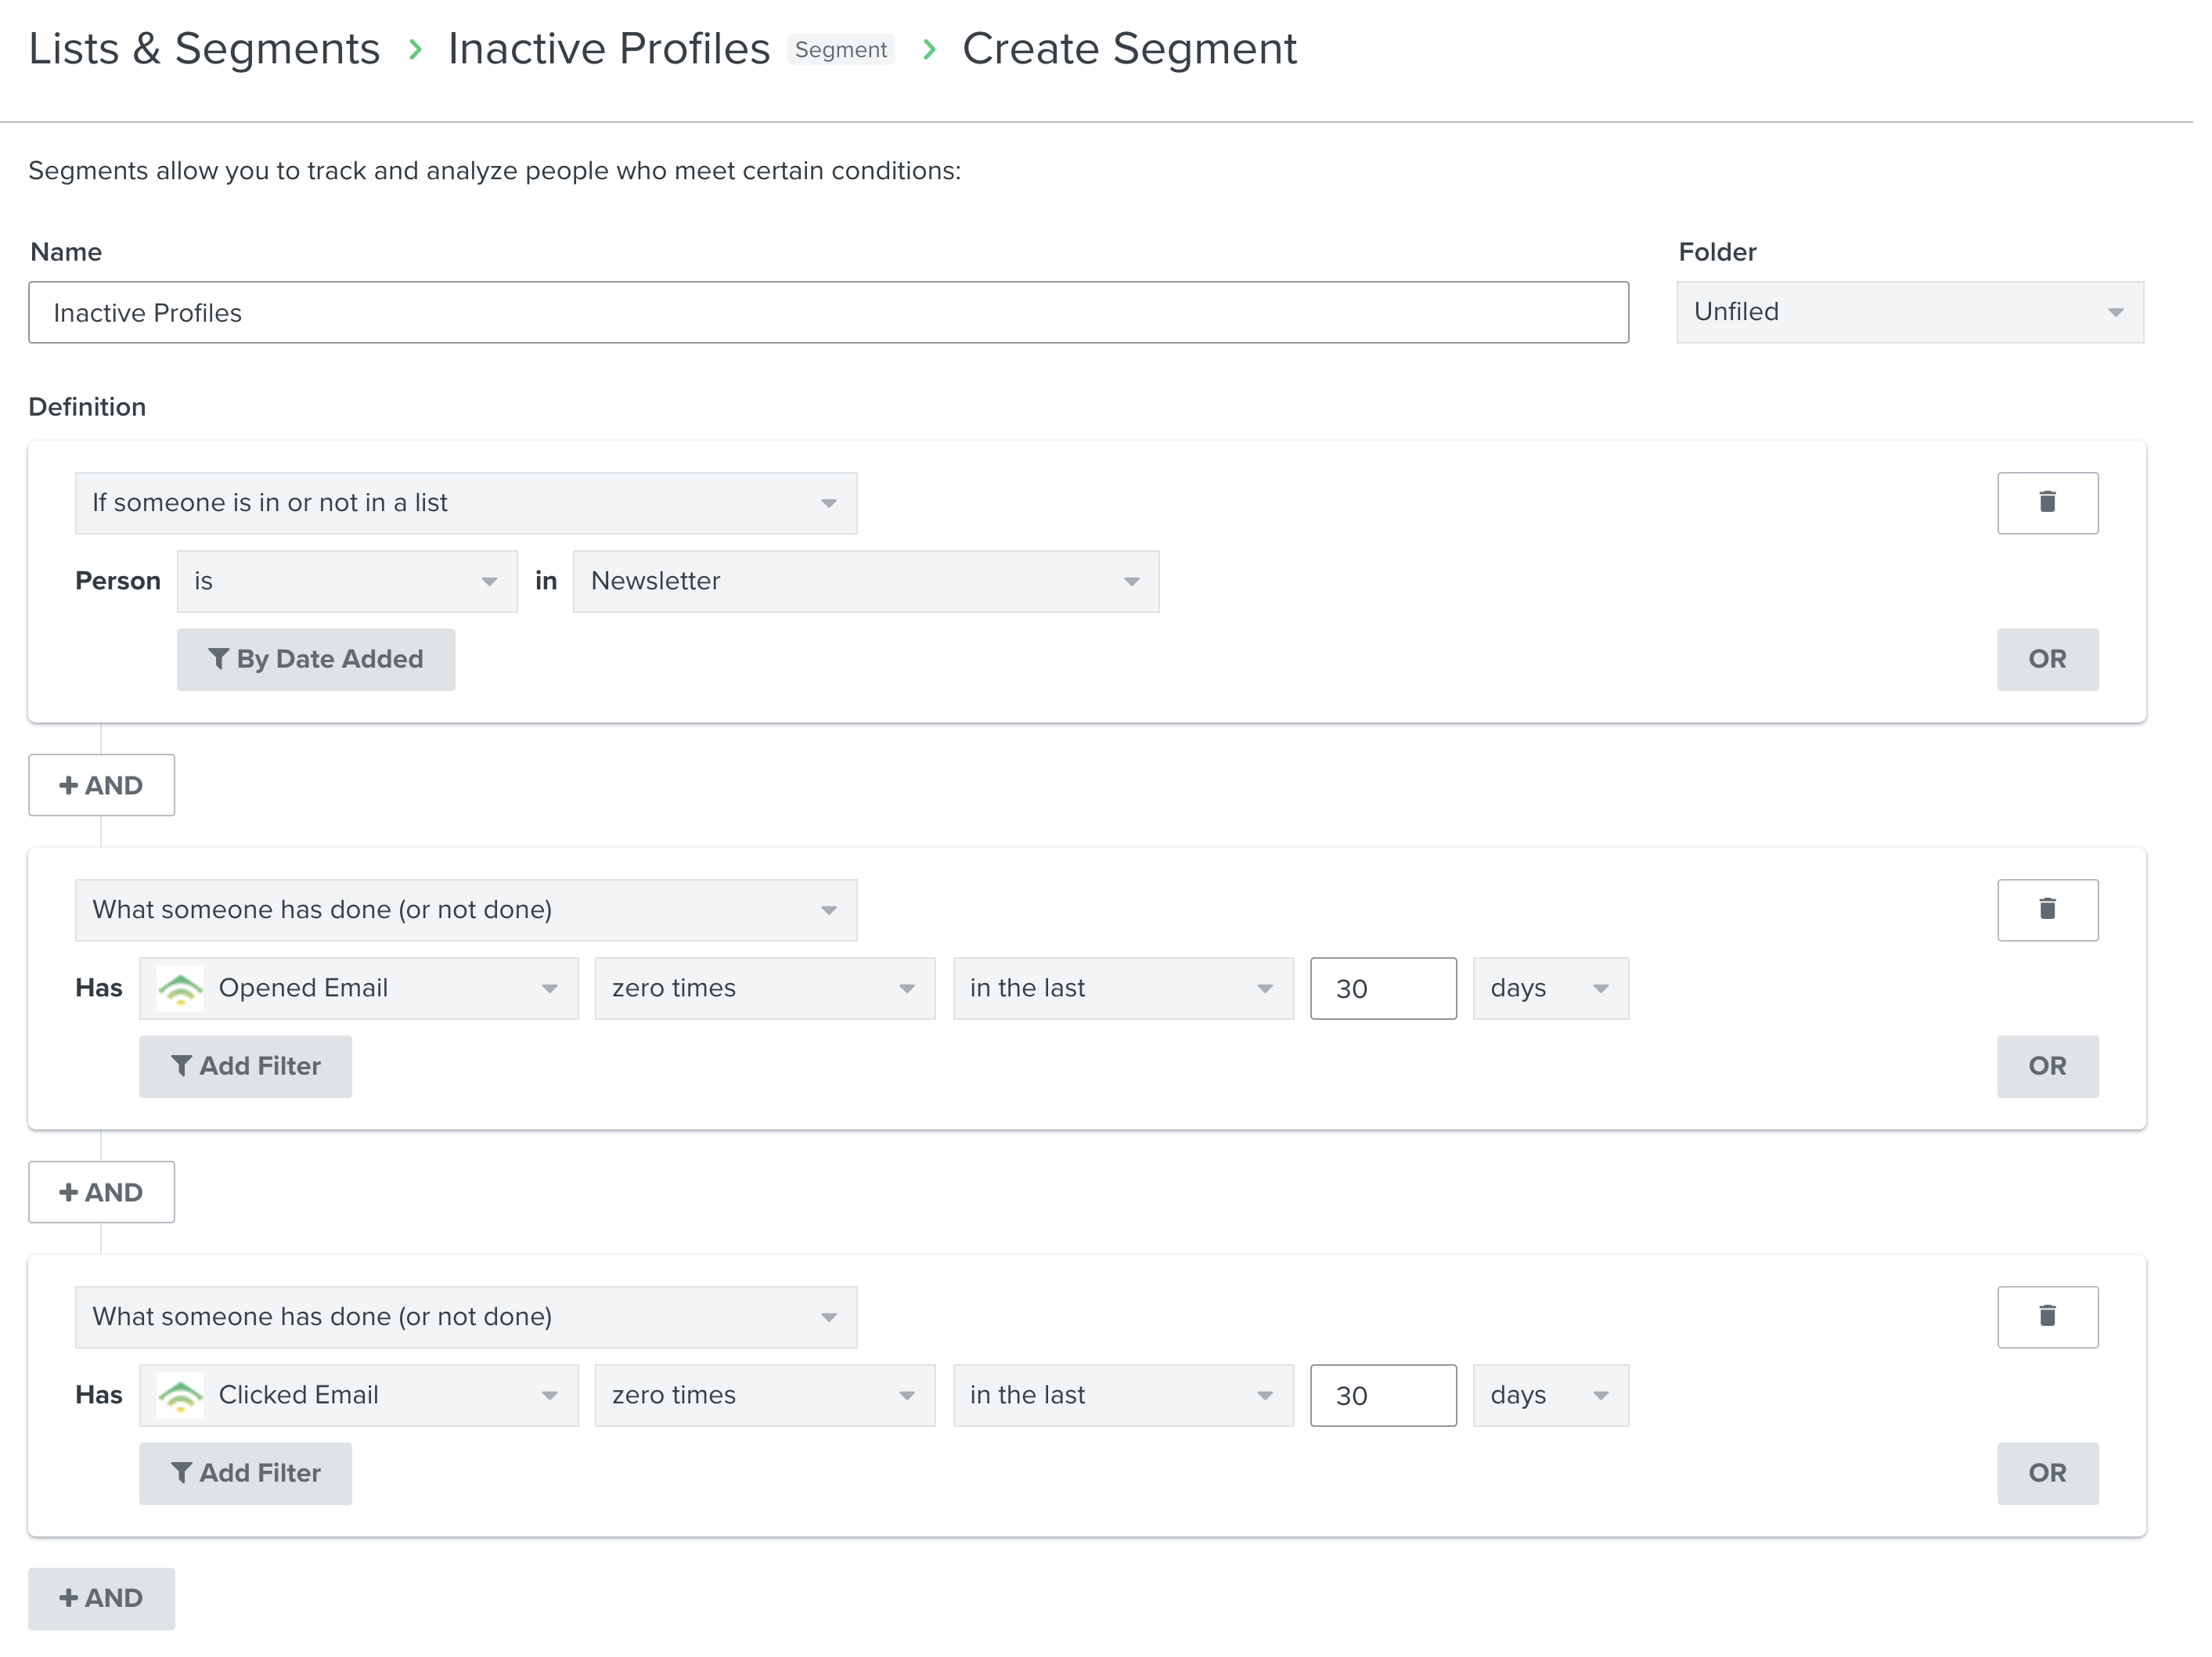The height and width of the screenshot is (1657, 2212).
Task: Click the funnel icon in the bottom Add Filter
Action: point(181,1473)
